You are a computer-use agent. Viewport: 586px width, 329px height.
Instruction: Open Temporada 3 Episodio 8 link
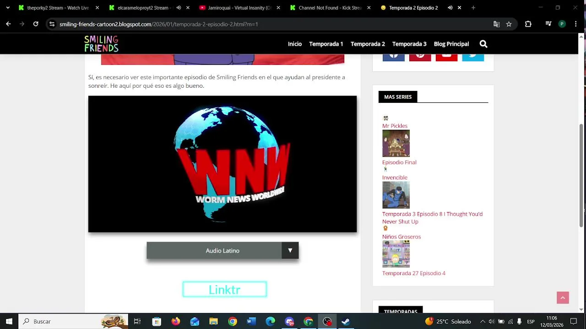(432, 218)
